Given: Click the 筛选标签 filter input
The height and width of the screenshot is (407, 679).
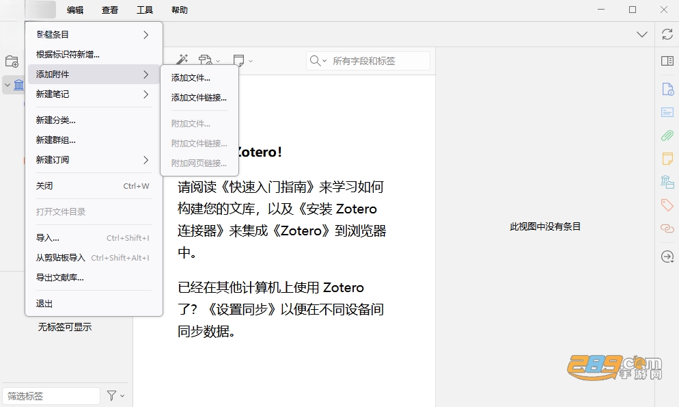Looking at the screenshot, I should [51, 396].
